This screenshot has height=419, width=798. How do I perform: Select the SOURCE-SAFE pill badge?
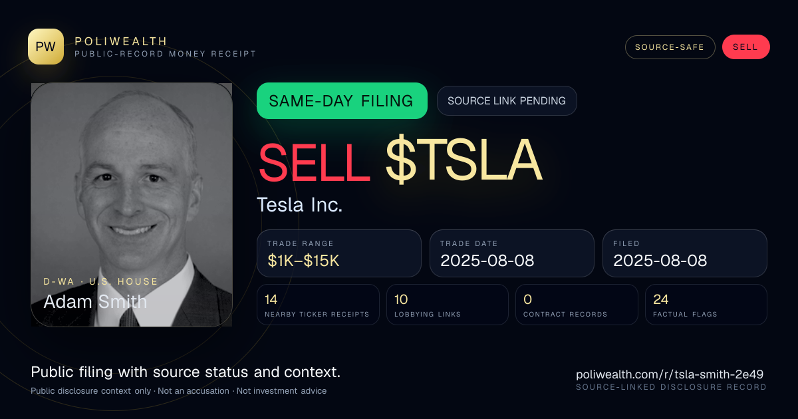(x=670, y=47)
